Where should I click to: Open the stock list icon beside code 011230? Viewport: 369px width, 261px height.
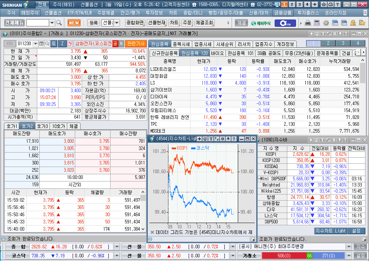click(x=42, y=43)
